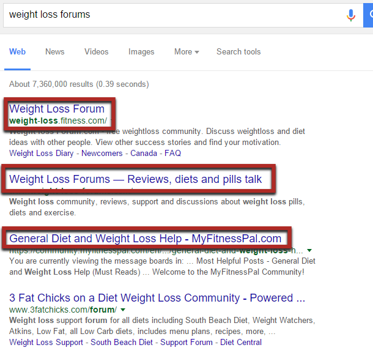
Task: Click the www.3fatchicks.com/forum/ URL text
Action: [63, 310]
